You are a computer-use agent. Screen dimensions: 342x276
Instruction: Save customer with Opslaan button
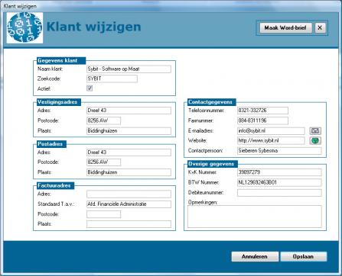pyautogui.click(x=304, y=257)
